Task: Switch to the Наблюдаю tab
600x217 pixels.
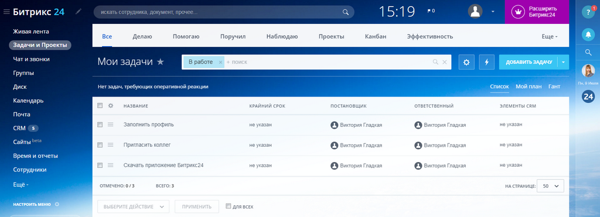Action: click(282, 37)
